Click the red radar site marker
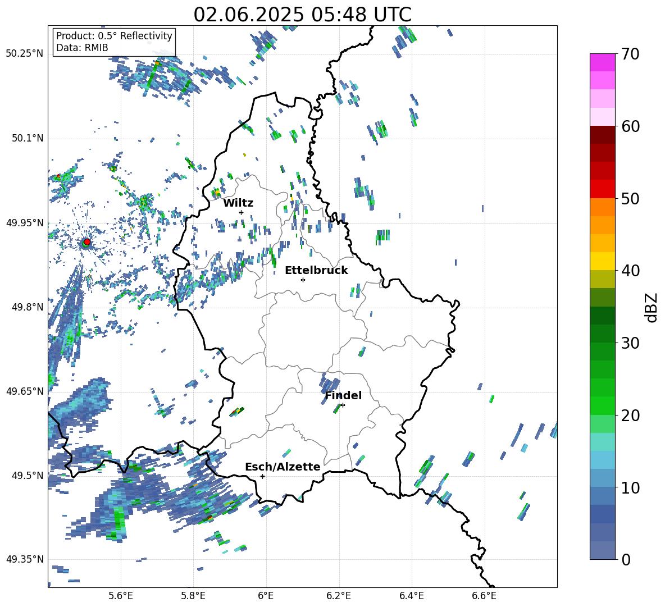Image resolution: width=665 pixels, height=607 pixels. coord(87,241)
